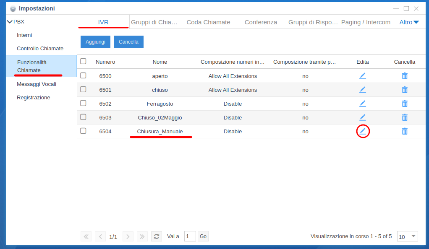Image resolution: width=429 pixels, height=249 pixels.
Task: Open Messaggi Vocali in the sidebar
Action: (37, 84)
